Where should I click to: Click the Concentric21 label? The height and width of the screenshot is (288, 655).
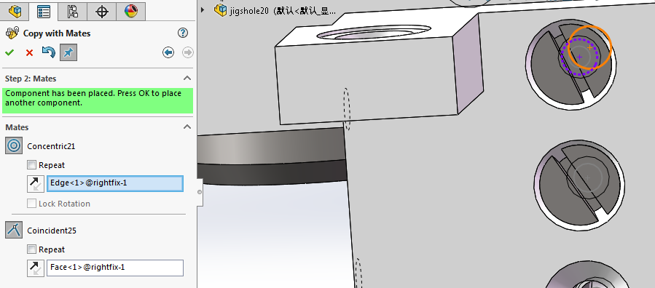pos(51,146)
